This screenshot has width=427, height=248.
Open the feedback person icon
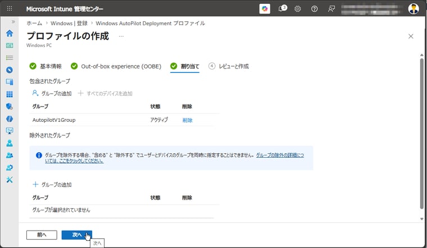click(331, 9)
